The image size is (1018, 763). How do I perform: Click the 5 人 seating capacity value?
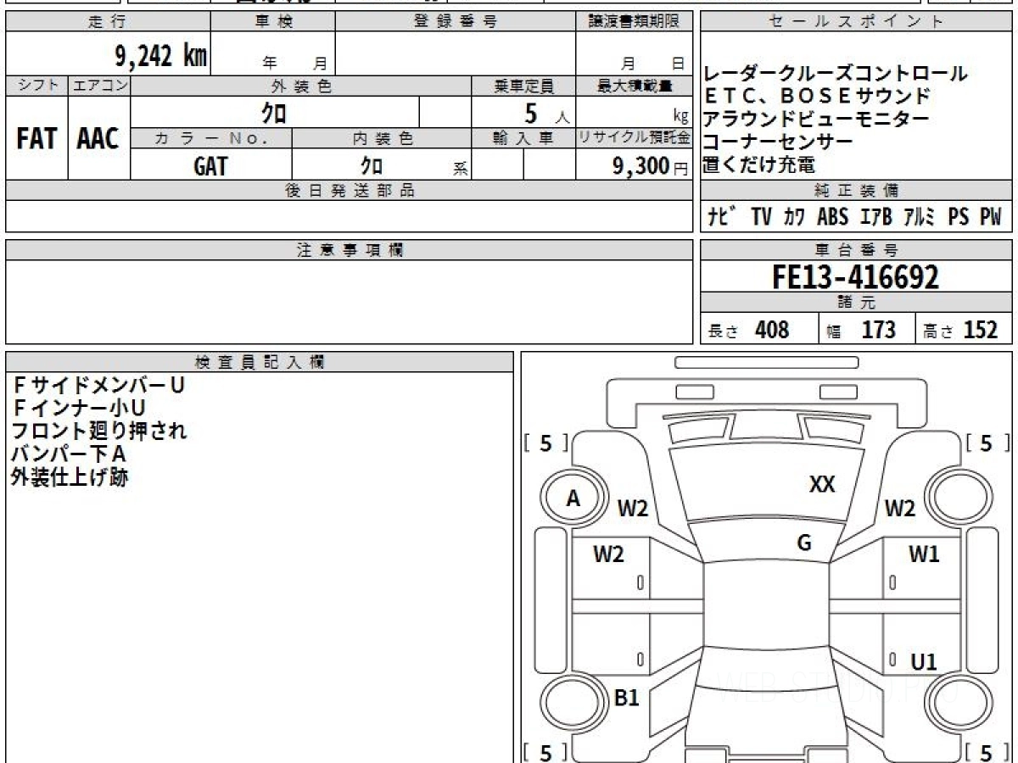[x=547, y=113]
